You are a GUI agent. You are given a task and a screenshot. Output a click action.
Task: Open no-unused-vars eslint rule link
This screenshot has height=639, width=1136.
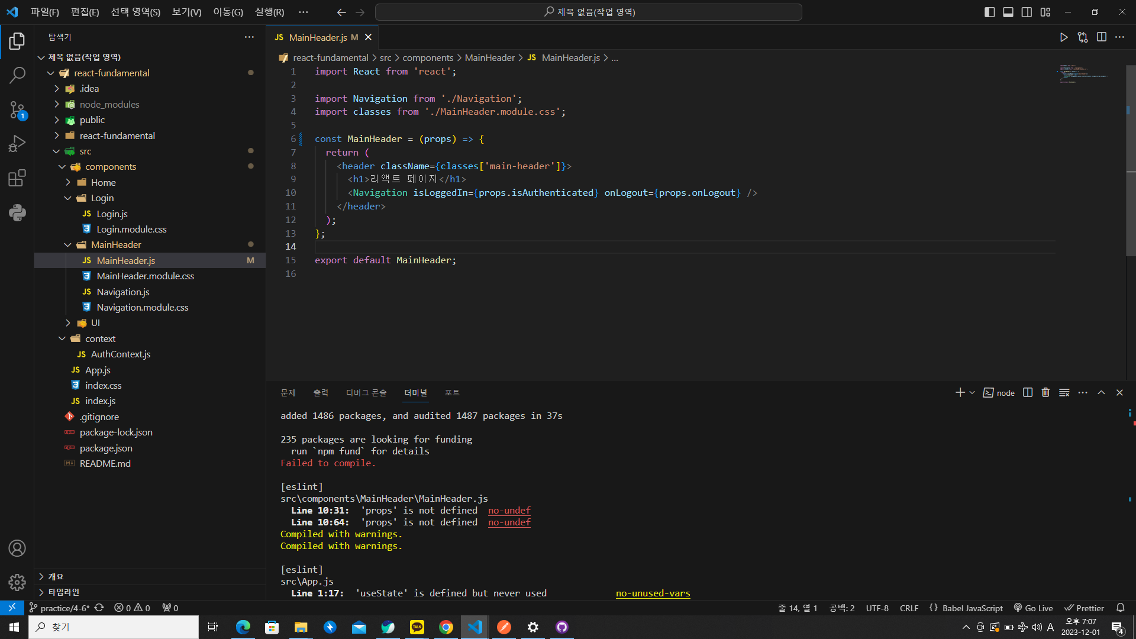[x=653, y=593]
